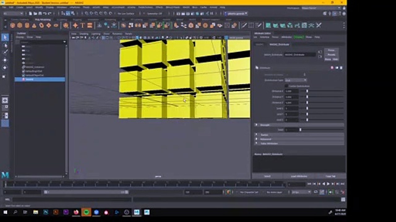Open the menu set dropdown in status line
Viewport: 396px width, 222px height.
pos(13,14)
